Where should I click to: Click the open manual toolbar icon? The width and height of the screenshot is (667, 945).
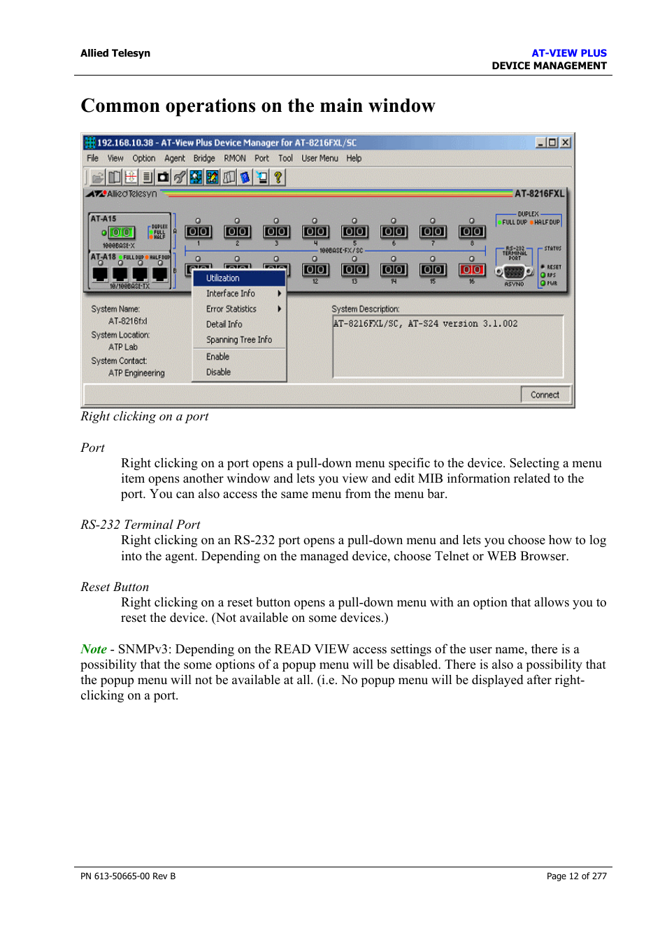click(229, 177)
